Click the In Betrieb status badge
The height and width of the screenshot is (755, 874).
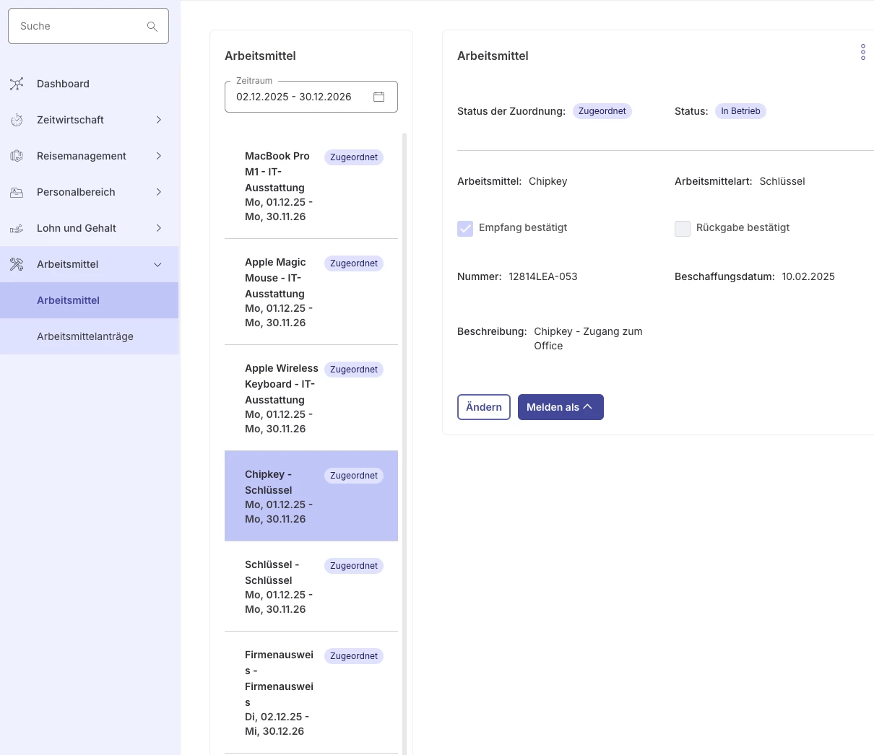coord(740,111)
